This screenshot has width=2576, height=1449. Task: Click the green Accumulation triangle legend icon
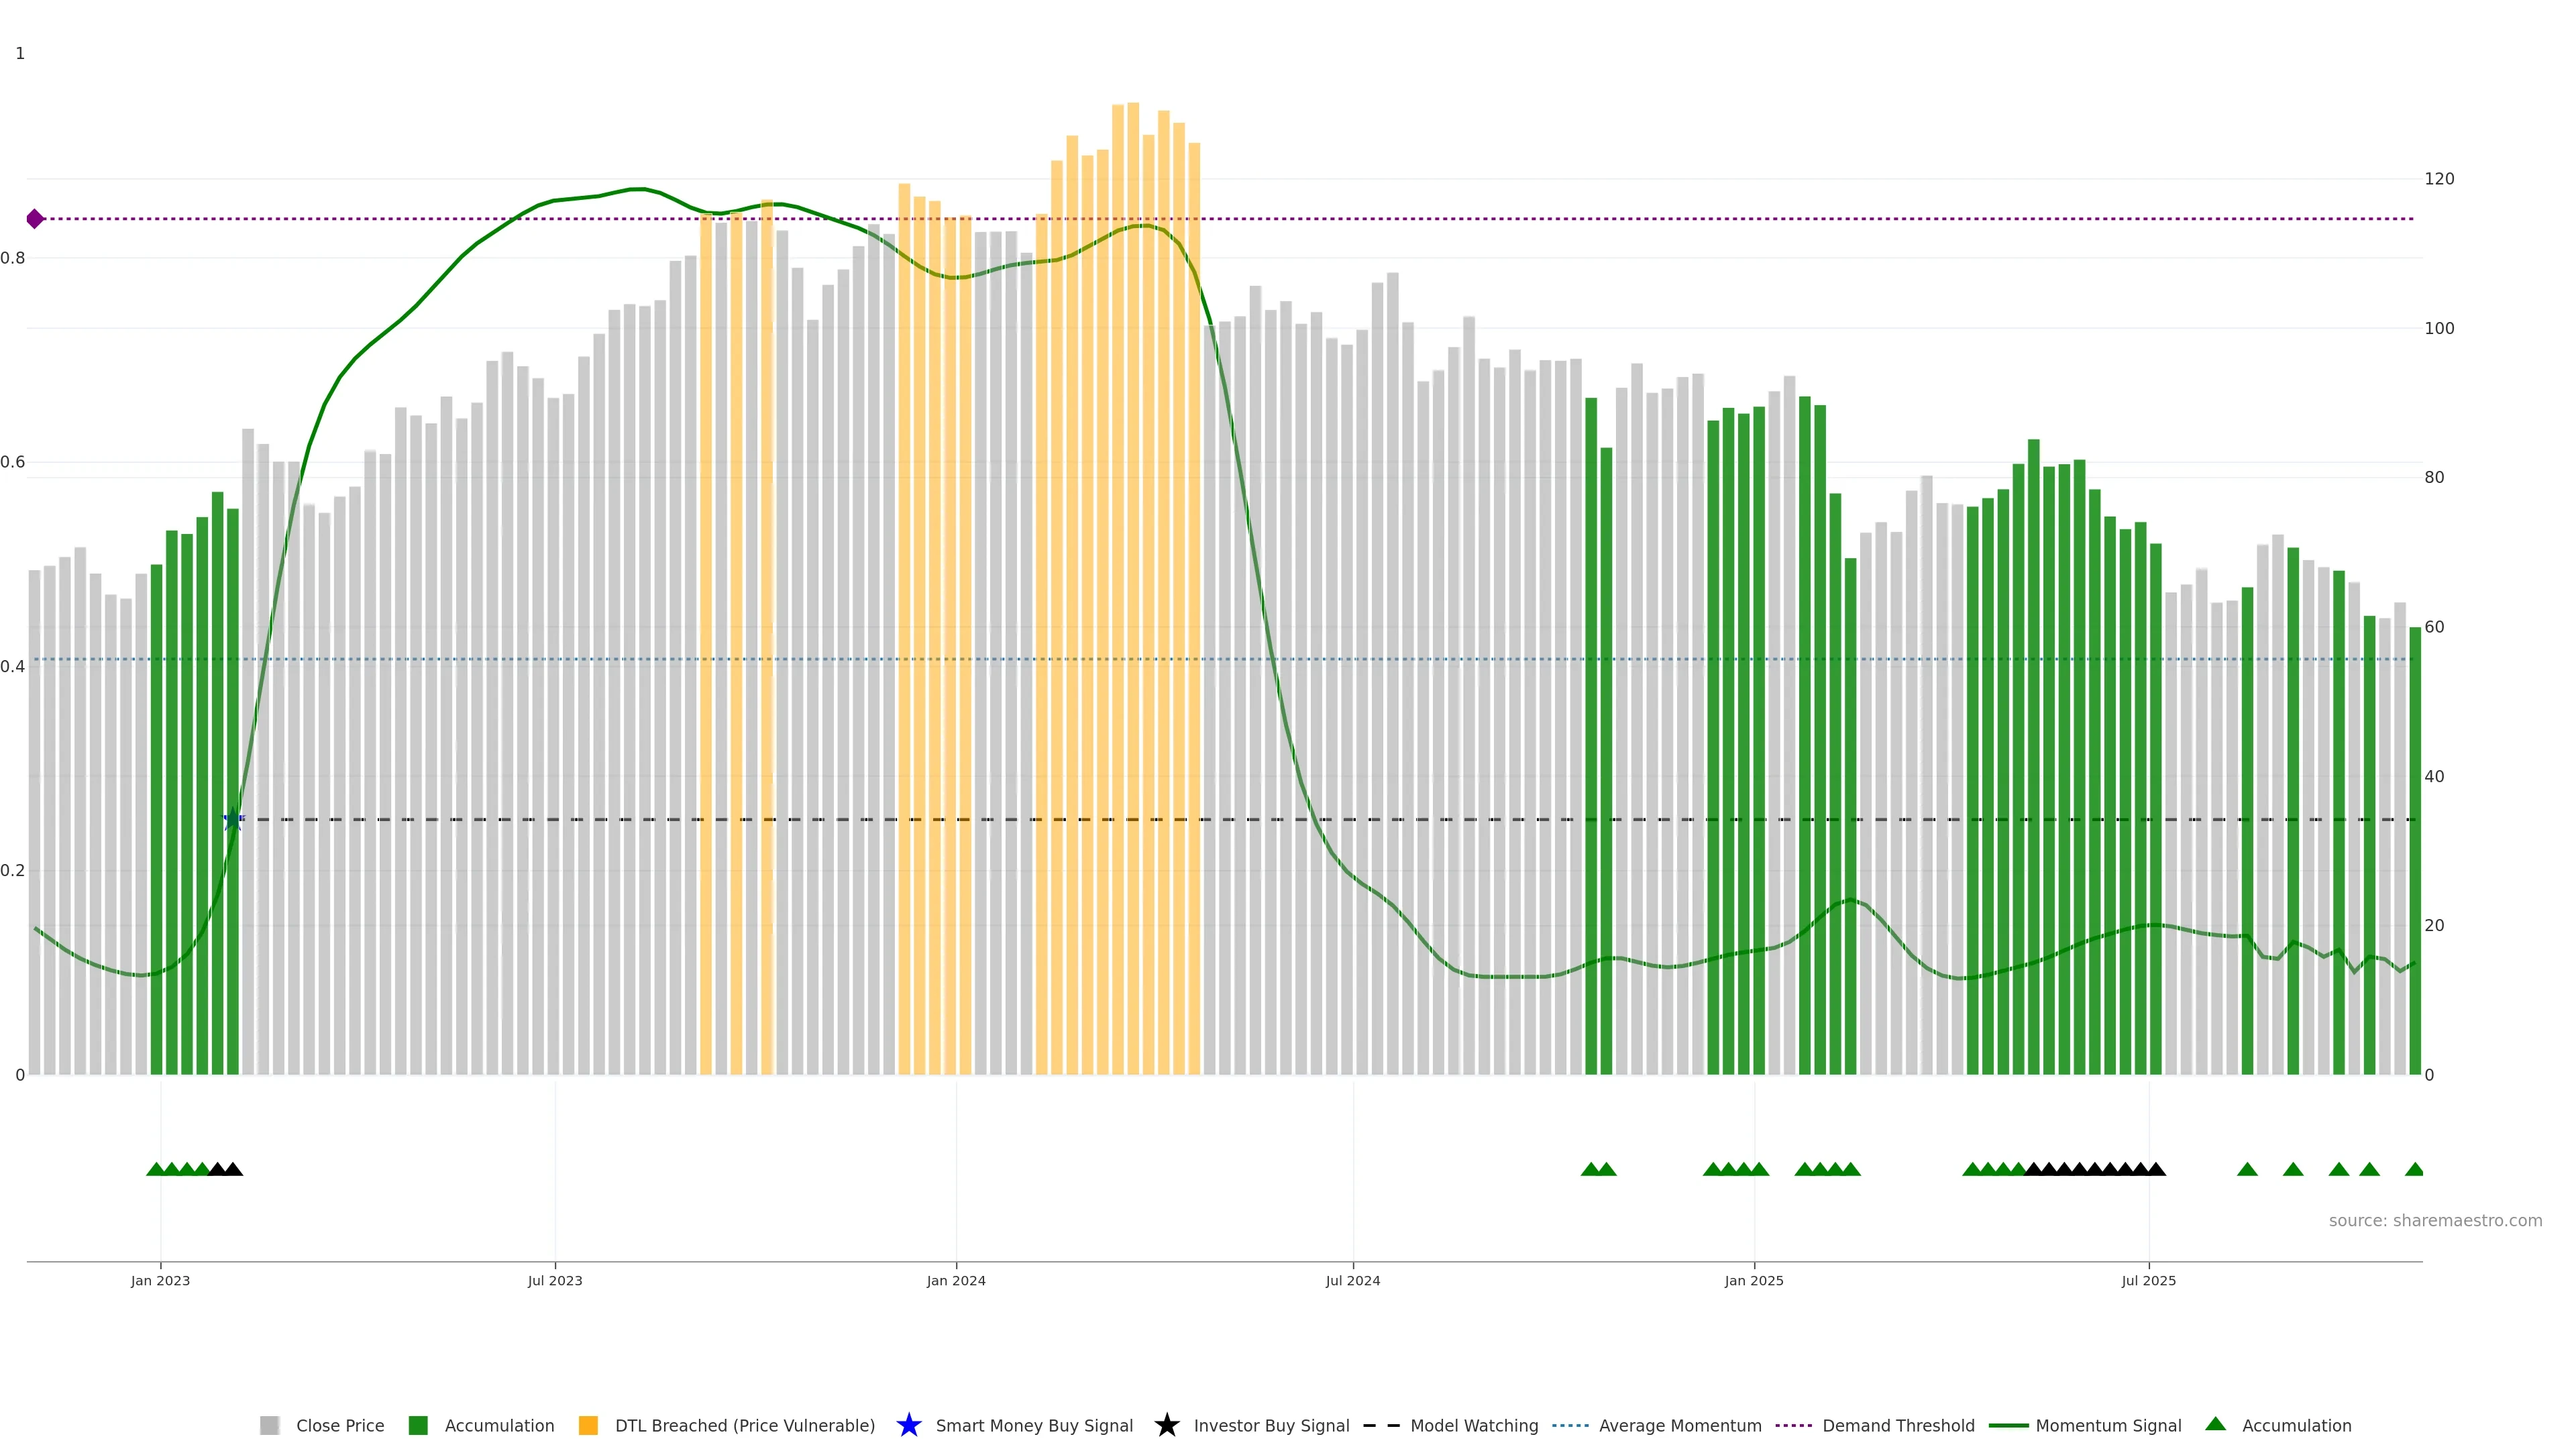pyautogui.click(x=2215, y=1424)
